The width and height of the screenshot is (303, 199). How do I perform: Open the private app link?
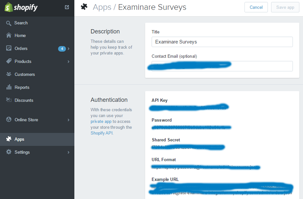[101, 121]
